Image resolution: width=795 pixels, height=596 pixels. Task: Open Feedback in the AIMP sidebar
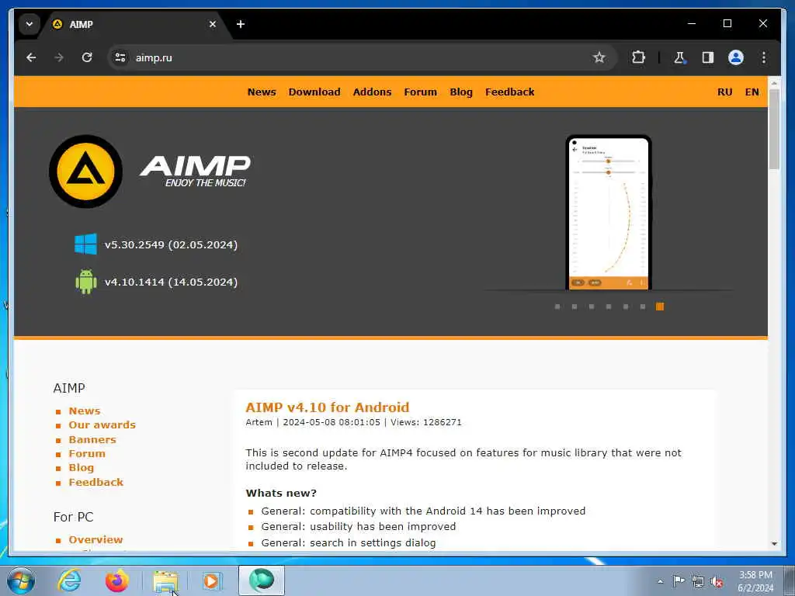point(95,482)
